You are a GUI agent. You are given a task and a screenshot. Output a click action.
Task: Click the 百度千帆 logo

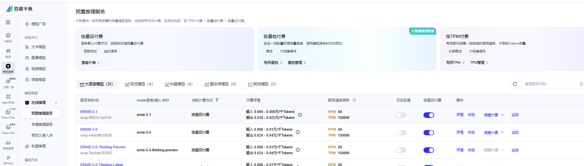point(19,9)
